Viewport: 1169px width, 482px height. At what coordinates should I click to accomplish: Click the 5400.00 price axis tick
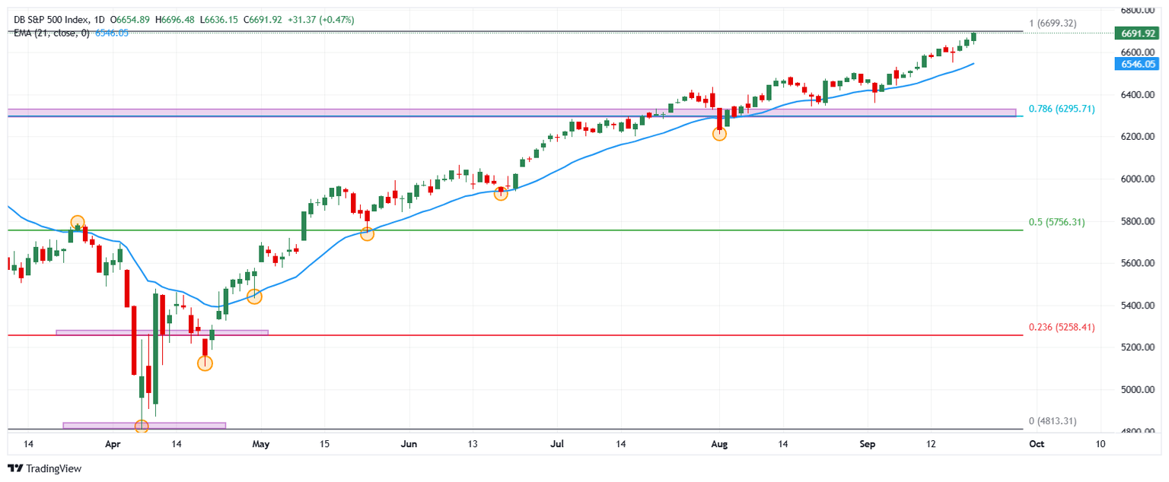(x=1139, y=306)
